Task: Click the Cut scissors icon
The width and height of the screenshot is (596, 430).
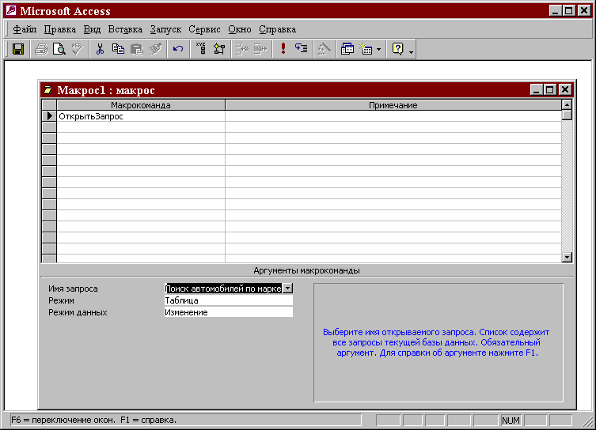Action: 100,49
